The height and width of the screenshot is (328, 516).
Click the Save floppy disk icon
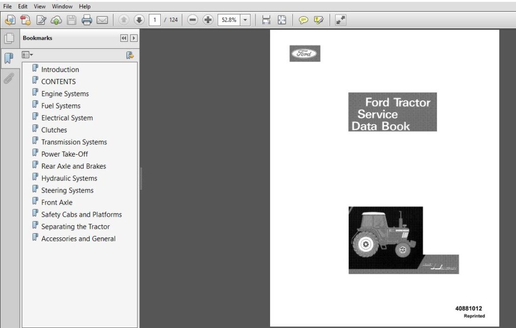pyautogui.click(x=72, y=20)
